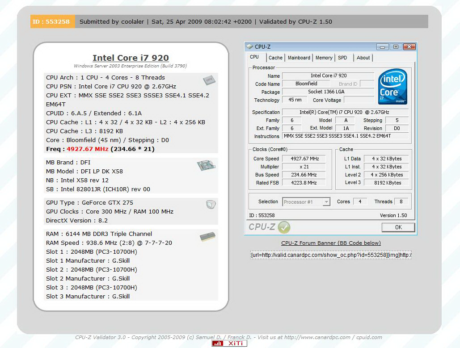Viewport: 460px width, 348px height.
Task: Click the Ext. Model value 1A
Action: tap(346, 128)
